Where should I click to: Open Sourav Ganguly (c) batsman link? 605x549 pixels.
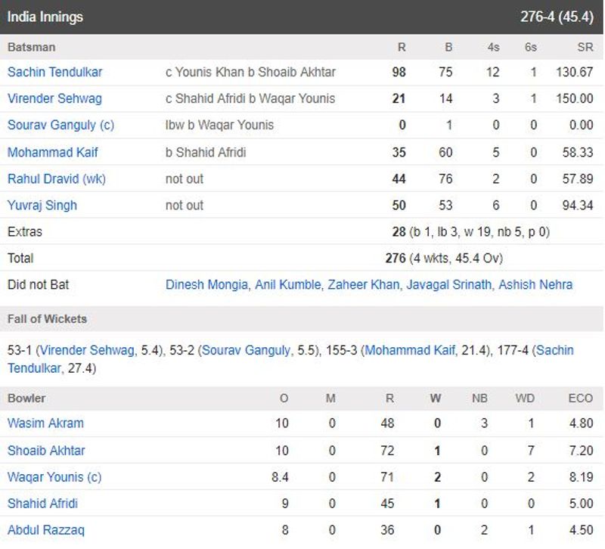coord(60,125)
